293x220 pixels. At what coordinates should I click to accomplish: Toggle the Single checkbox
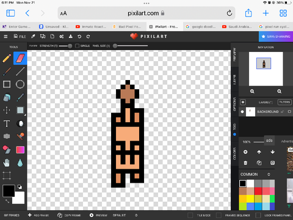coord(77,46)
